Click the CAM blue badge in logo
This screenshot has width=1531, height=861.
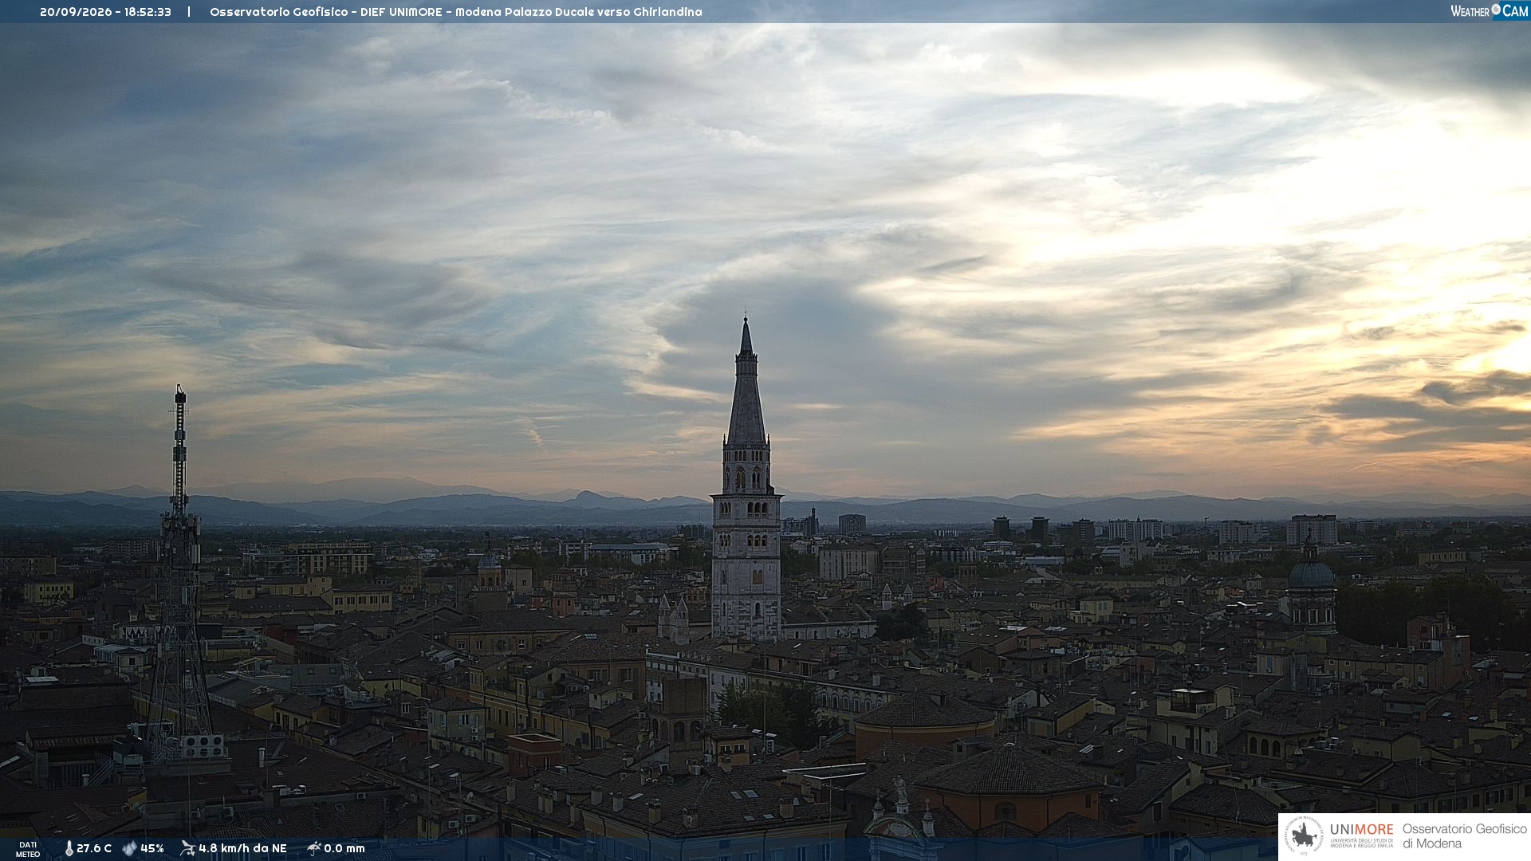pyautogui.click(x=1515, y=11)
